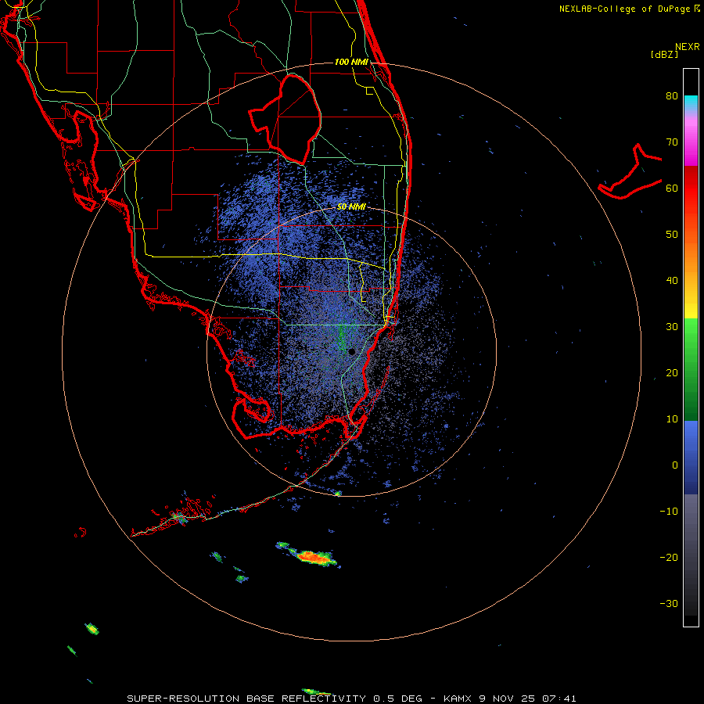Click the 80 value on dBZ scale
The height and width of the screenshot is (704, 704).
click(672, 96)
